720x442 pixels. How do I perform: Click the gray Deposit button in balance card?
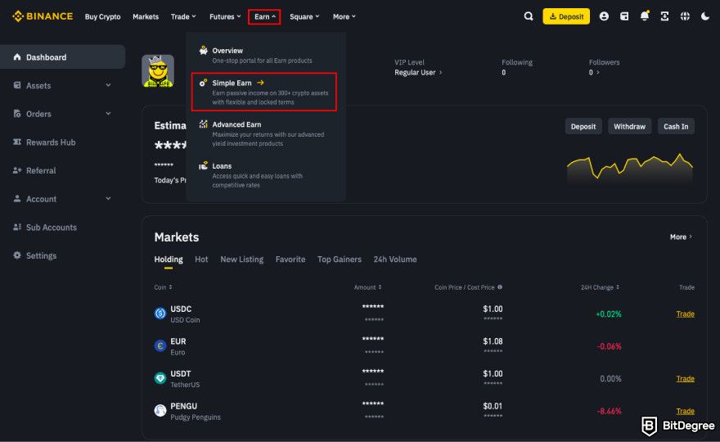(583, 126)
